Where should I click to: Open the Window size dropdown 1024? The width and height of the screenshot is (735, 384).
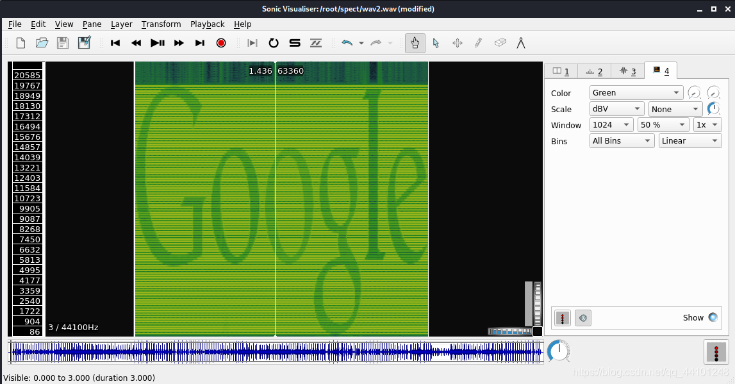[x=611, y=125]
